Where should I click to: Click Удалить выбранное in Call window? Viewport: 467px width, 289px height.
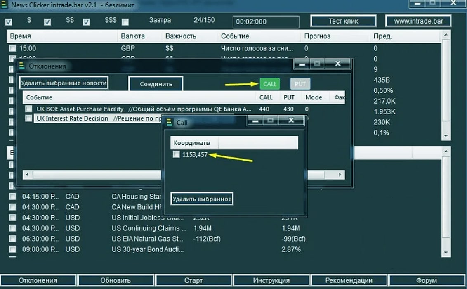click(x=202, y=199)
